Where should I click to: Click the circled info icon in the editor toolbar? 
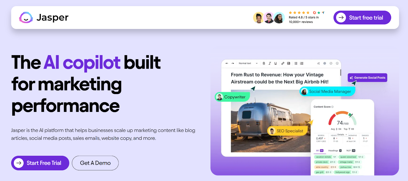(337, 63)
